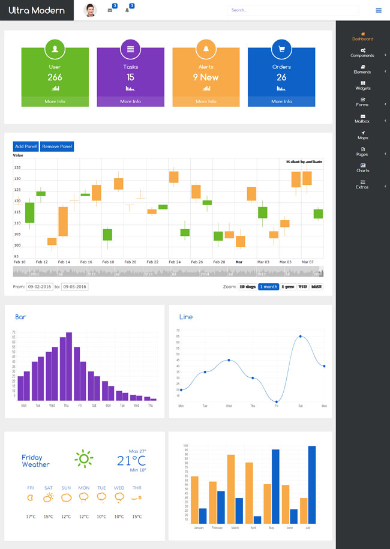Click the User card person icon
This screenshot has width=390, height=549.
point(55,49)
